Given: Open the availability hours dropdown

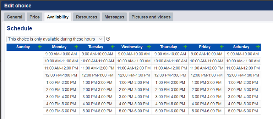Looking at the screenshot, I should [x=56, y=39].
